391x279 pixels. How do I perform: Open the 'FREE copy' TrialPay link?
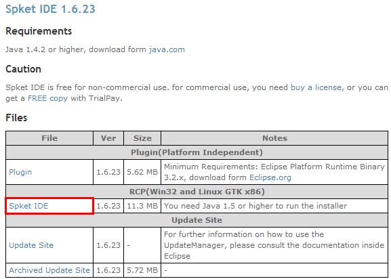coord(47,98)
